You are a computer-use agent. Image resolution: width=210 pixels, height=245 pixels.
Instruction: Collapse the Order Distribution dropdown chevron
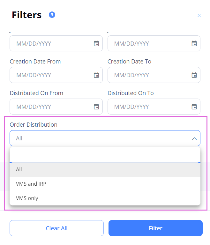pos(194,138)
